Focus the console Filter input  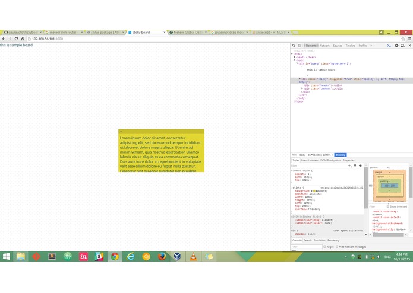pos(307,247)
